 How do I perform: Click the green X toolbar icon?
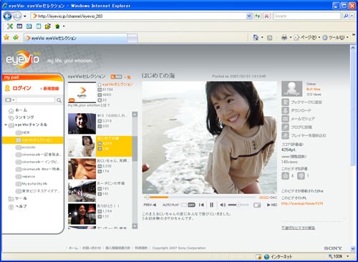pyautogui.click(x=10, y=26)
